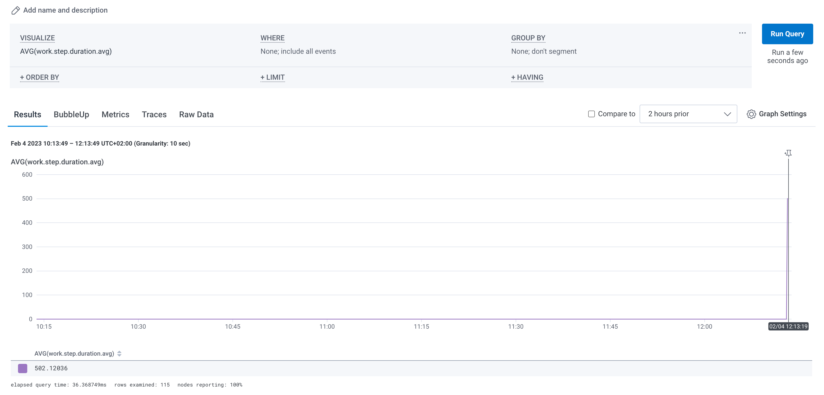This screenshot has height=395, width=824.
Task: Click the + ORDER BY expander
Action: [x=39, y=77]
